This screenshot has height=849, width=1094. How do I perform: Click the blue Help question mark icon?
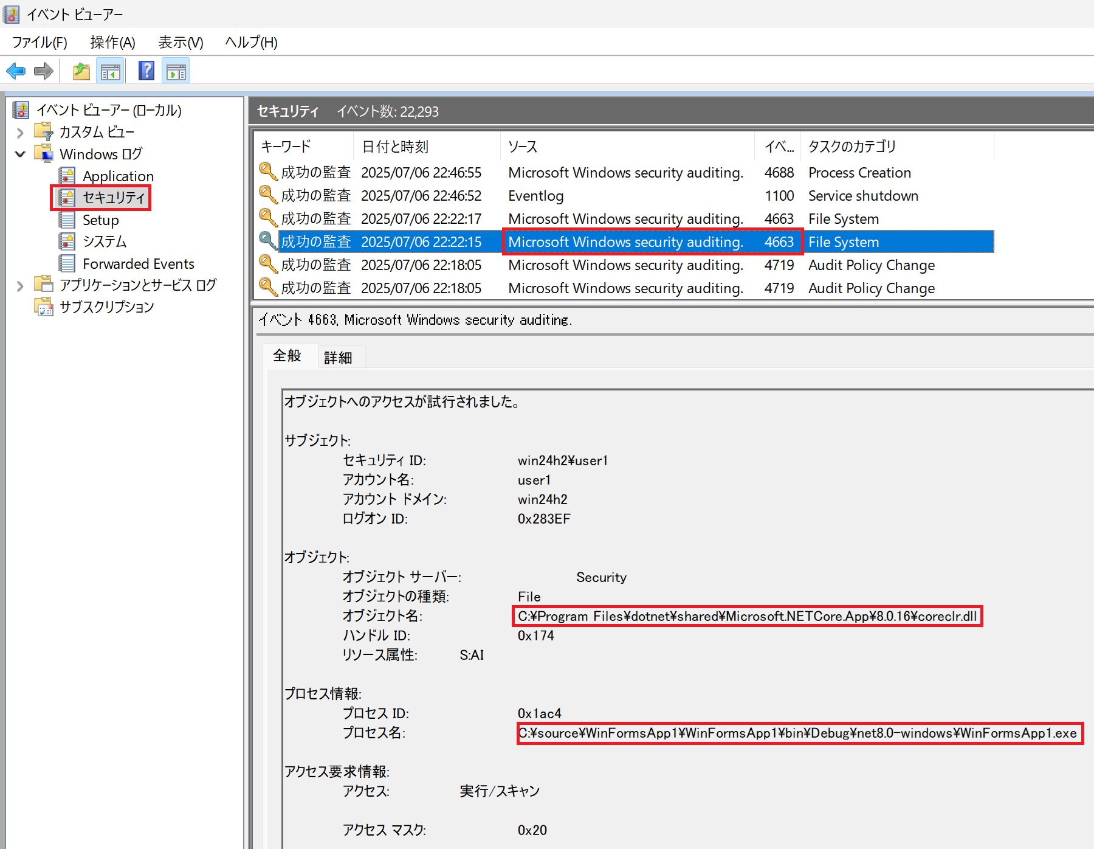click(x=146, y=71)
